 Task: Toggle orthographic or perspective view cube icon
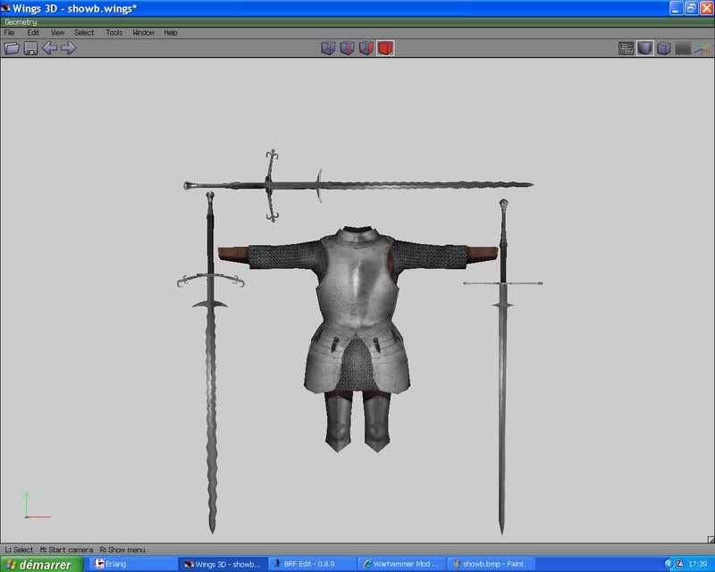pos(664,47)
